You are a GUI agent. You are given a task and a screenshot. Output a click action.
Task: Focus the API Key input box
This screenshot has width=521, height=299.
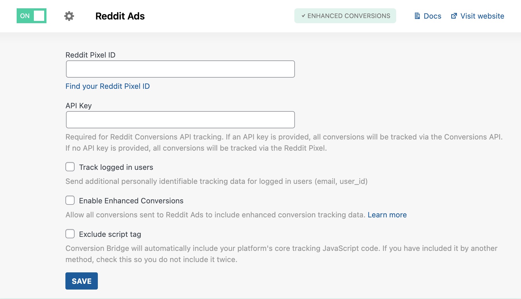click(x=180, y=119)
